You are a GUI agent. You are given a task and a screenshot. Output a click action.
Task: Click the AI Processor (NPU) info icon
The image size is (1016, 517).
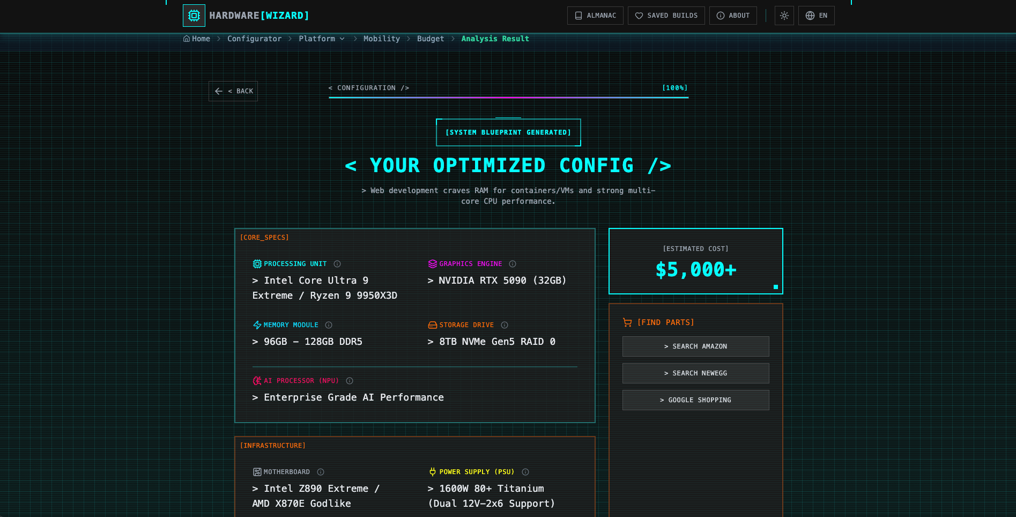[350, 381]
